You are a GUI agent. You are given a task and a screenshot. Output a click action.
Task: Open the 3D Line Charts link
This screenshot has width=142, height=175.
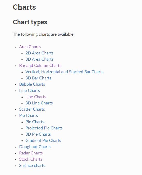coord(39,103)
